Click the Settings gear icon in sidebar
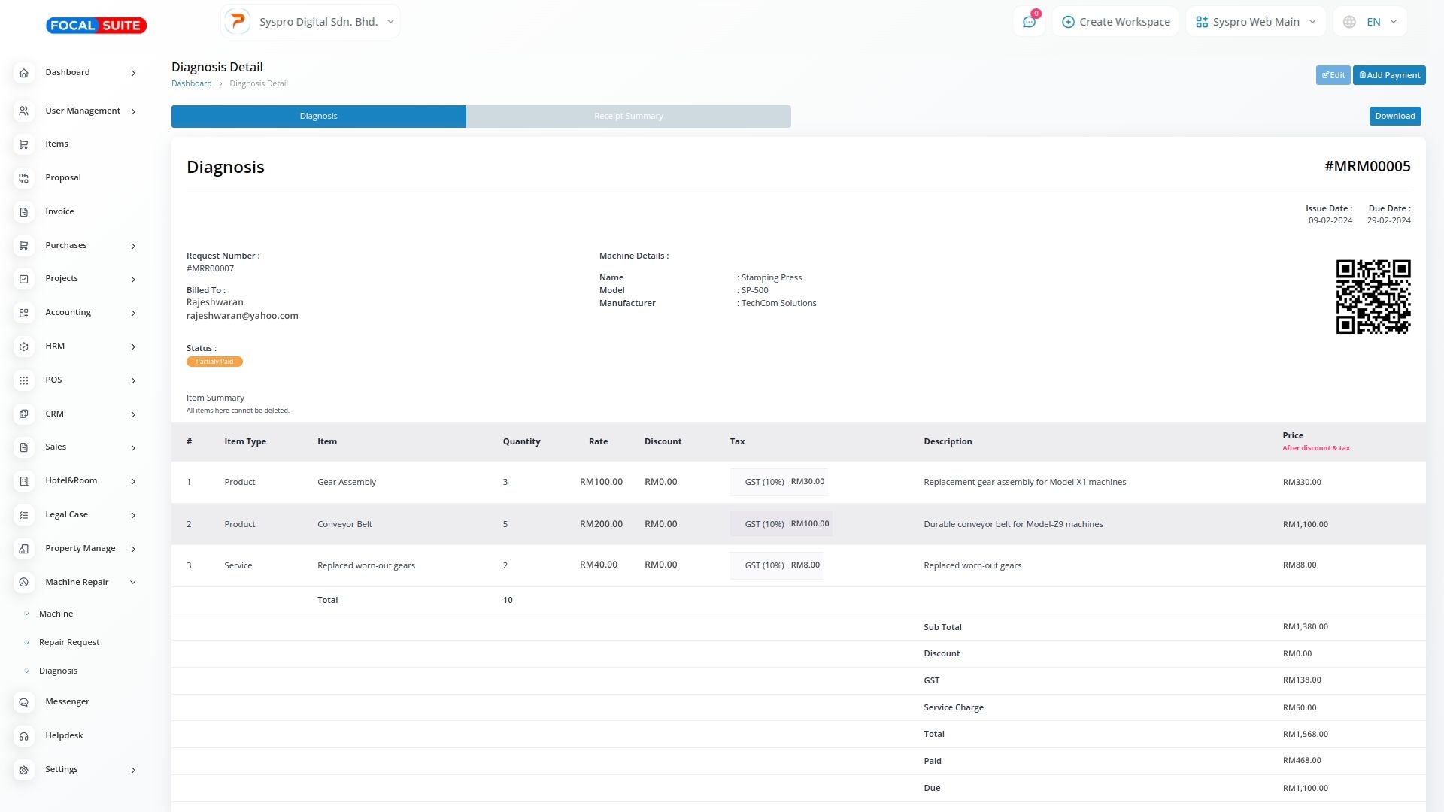1444x812 pixels. pos(24,770)
